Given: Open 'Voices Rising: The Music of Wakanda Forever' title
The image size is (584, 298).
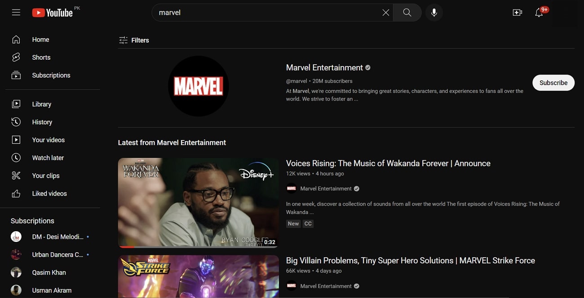Looking at the screenshot, I should [x=388, y=163].
